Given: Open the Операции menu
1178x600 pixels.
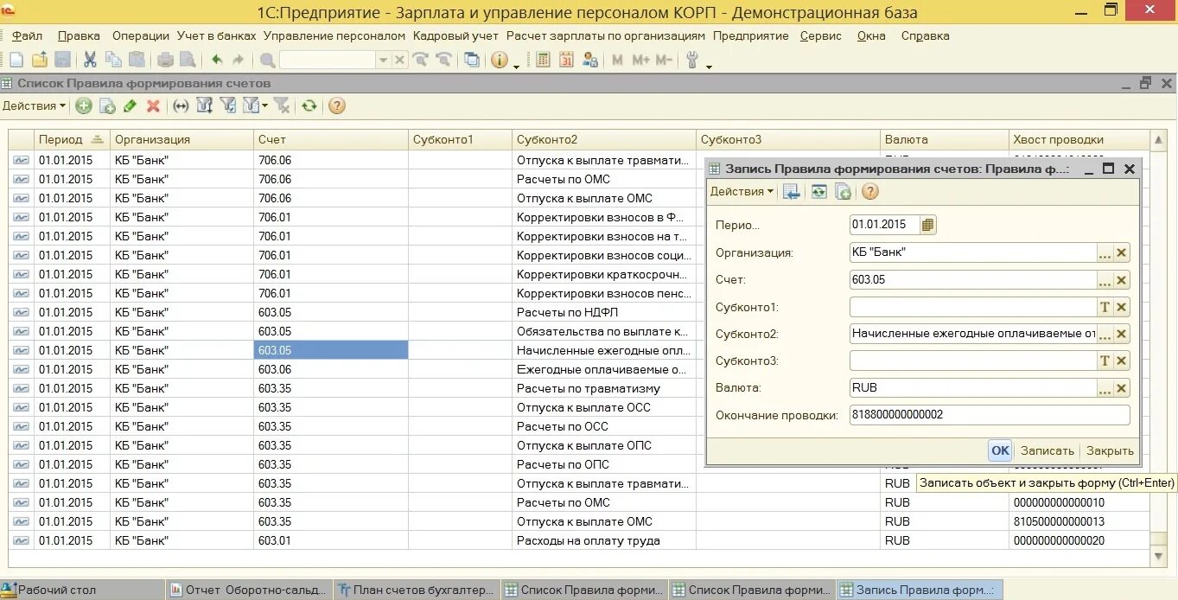Looking at the screenshot, I should (x=141, y=35).
